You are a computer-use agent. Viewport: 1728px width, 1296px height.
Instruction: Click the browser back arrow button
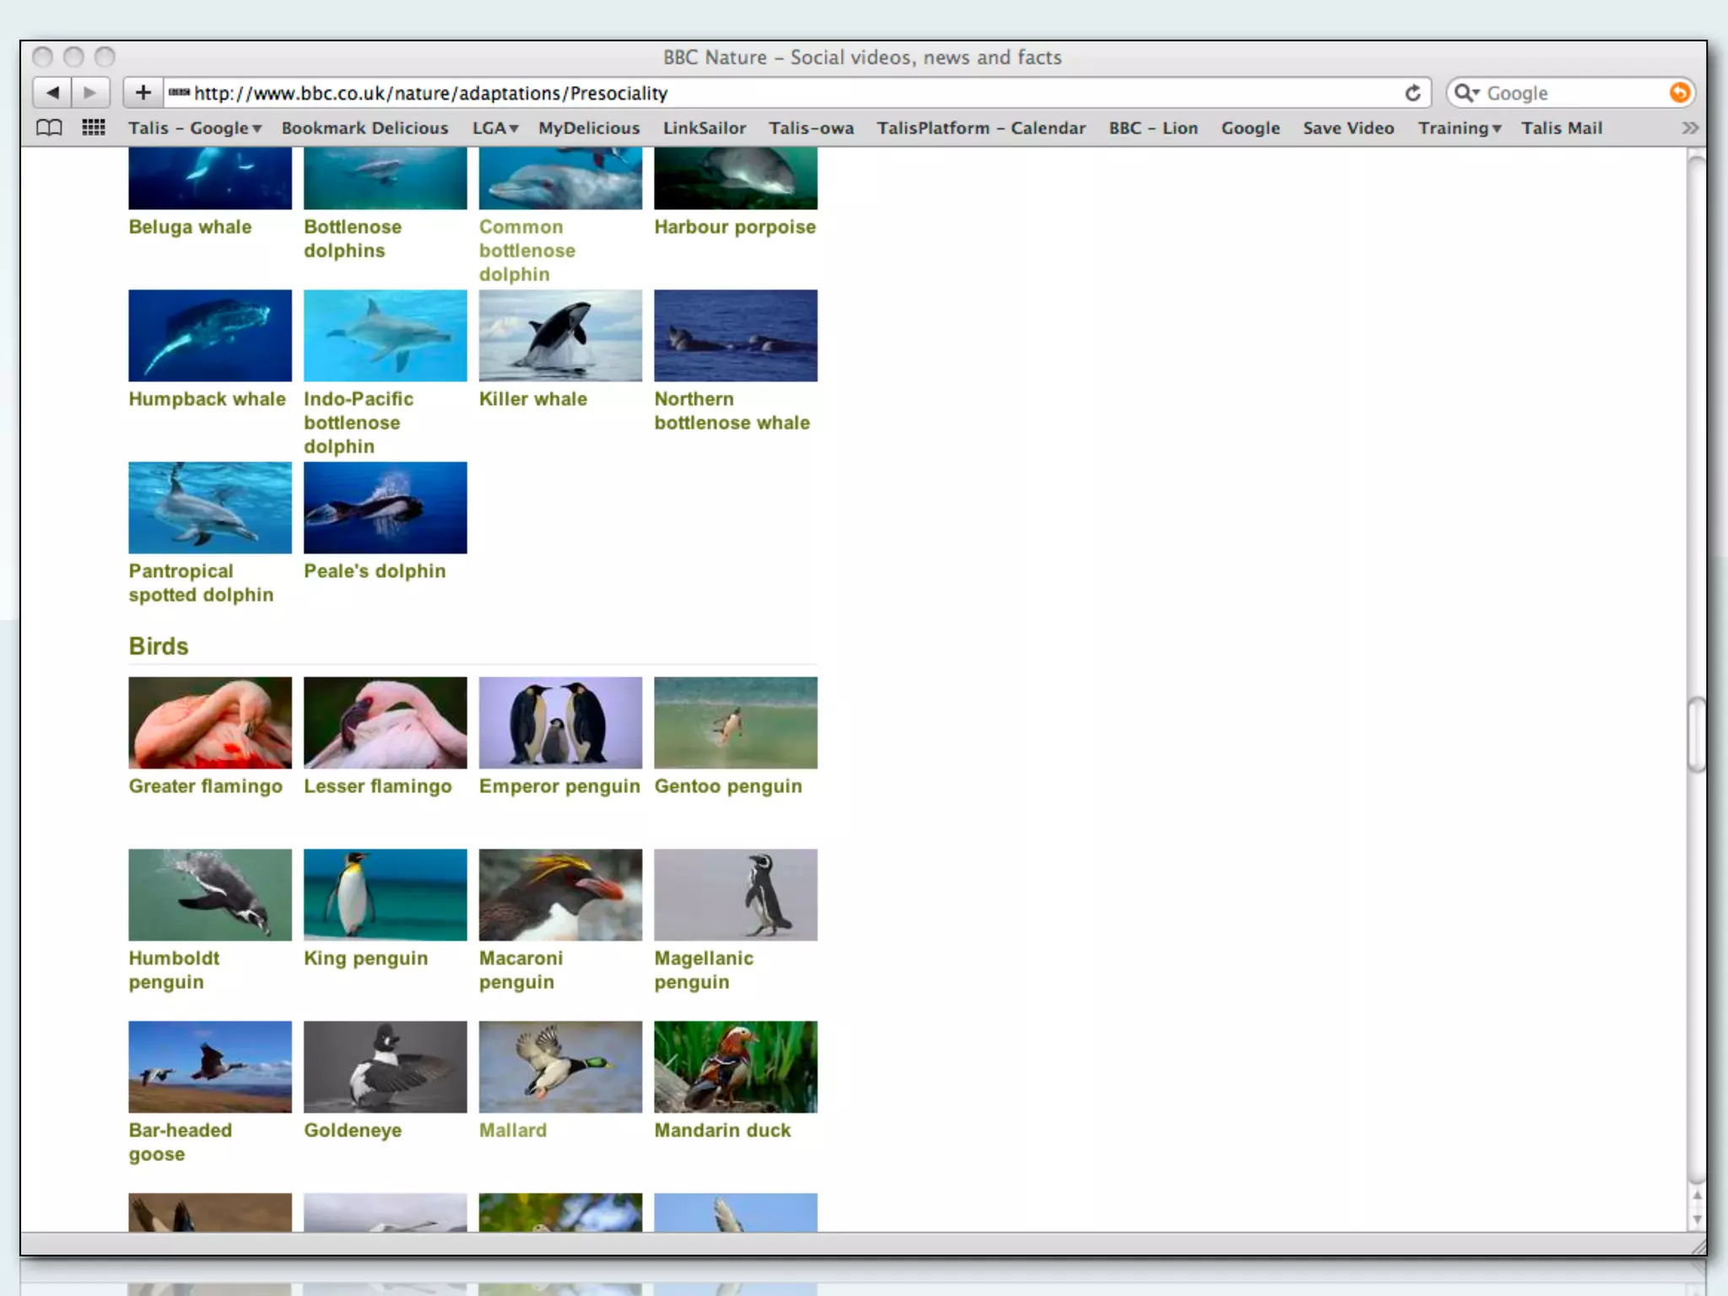52,93
